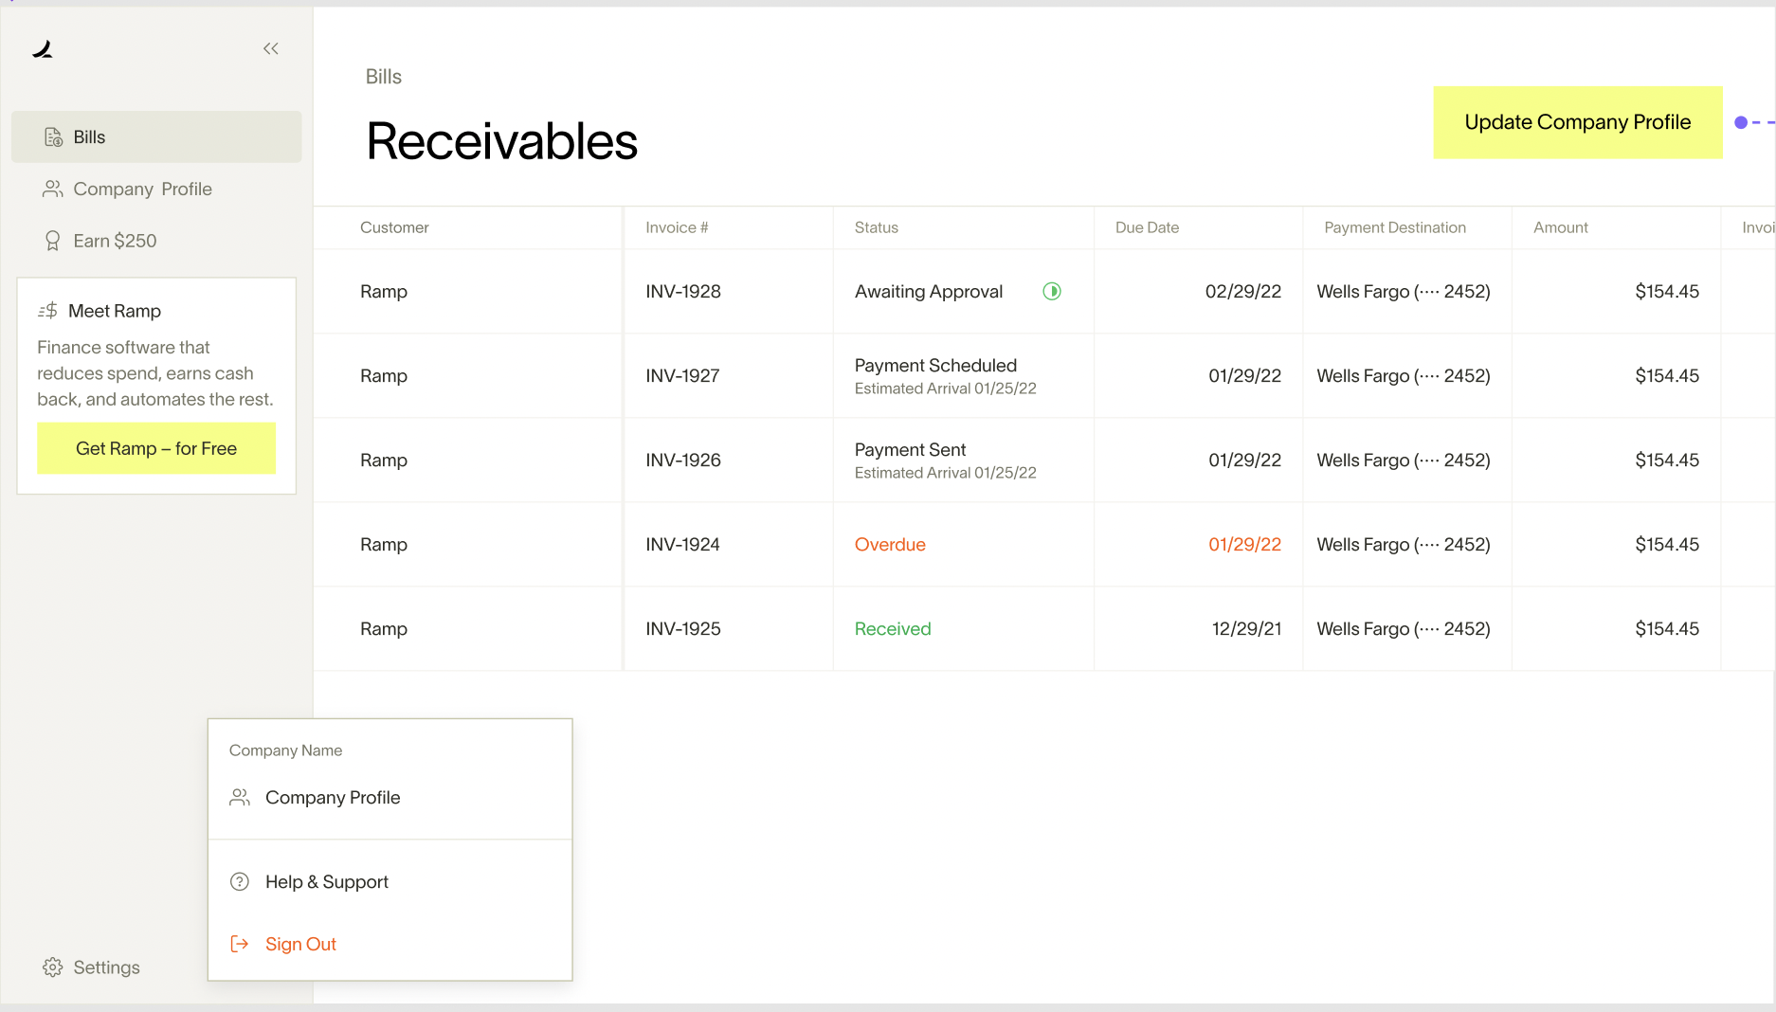This screenshot has height=1012, width=1776.
Task: Toggle the Overdue status on INV-1924
Action: click(x=890, y=544)
